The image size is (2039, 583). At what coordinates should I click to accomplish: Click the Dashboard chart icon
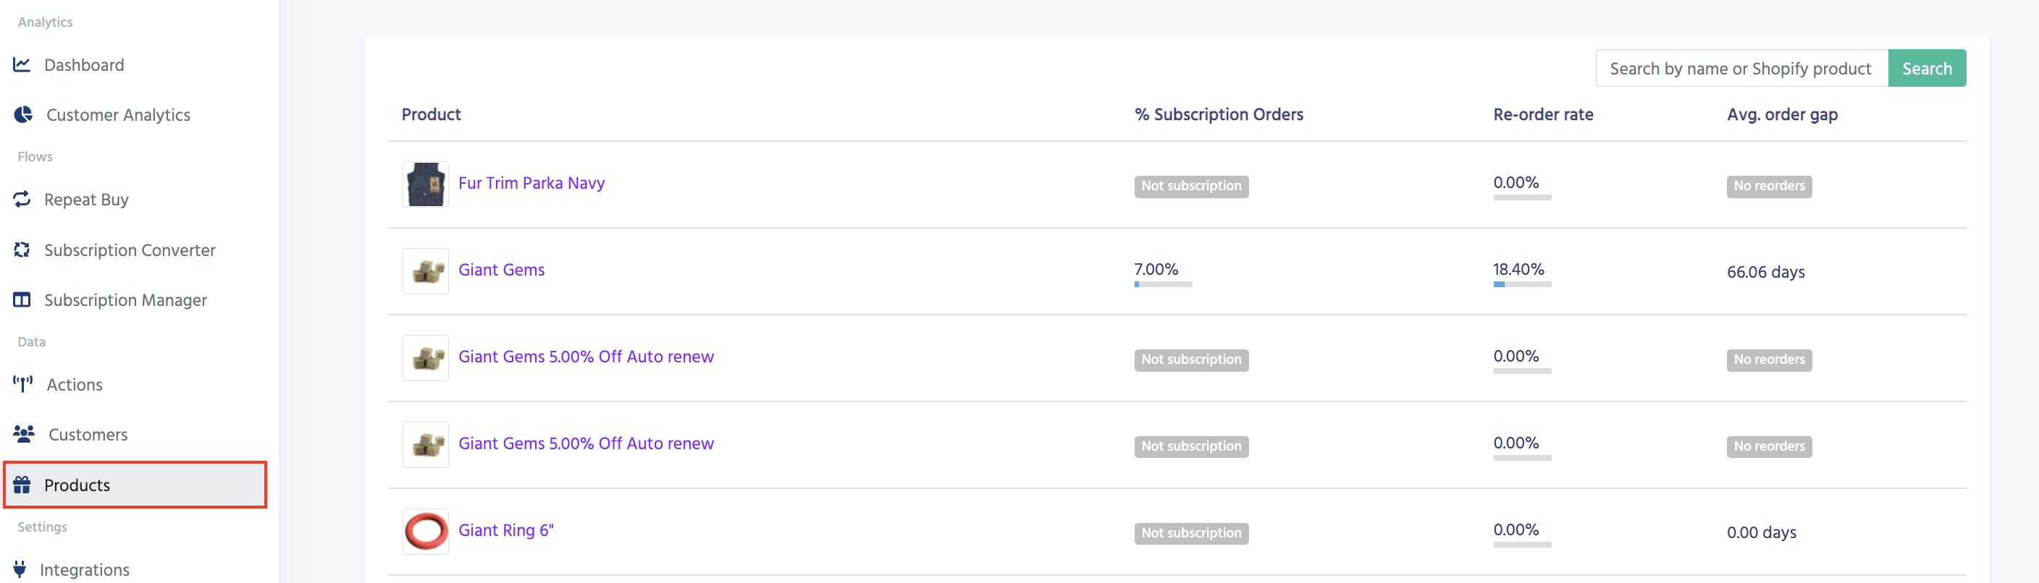(22, 65)
